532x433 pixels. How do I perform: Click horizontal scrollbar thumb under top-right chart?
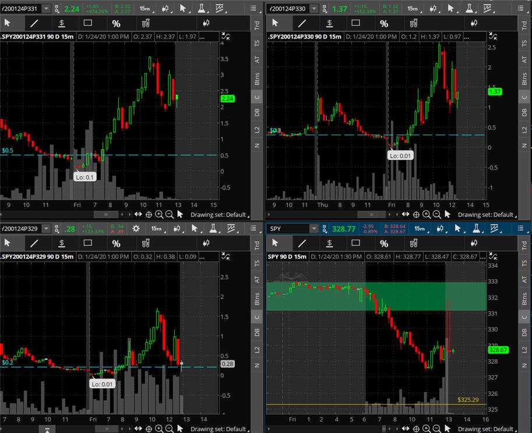coord(372,214)
